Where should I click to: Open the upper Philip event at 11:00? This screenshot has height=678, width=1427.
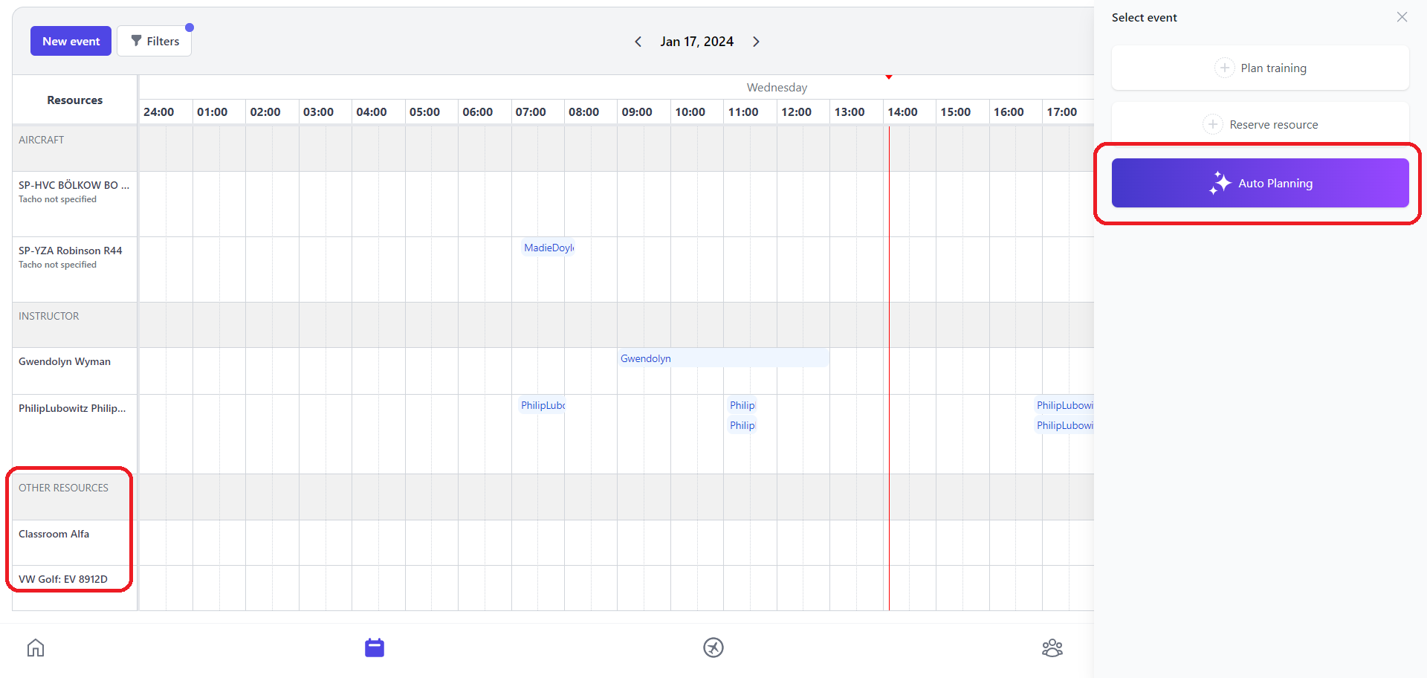[x=742, y=405]
